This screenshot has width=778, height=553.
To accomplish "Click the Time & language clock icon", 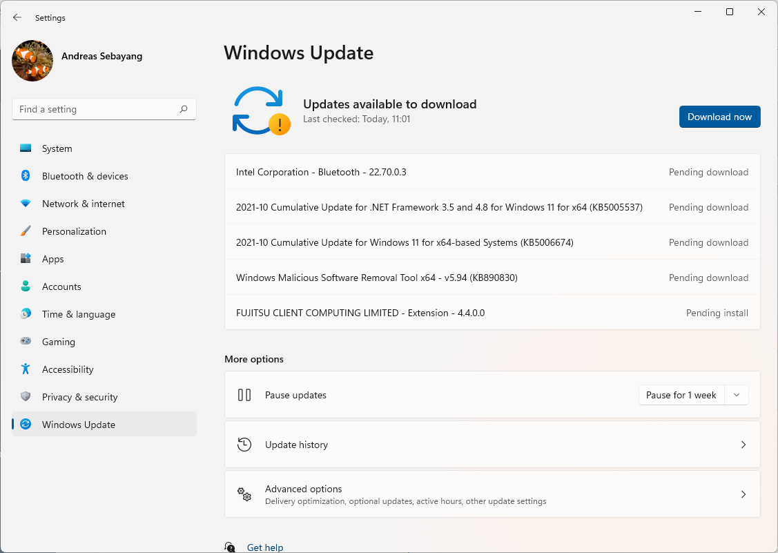I will [x=26, y=314].
